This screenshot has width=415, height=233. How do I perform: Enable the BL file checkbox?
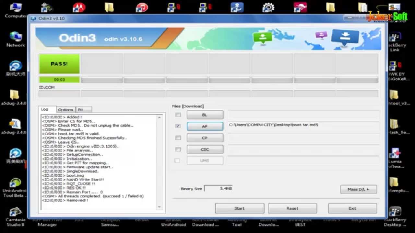click(x=178, y=115)
